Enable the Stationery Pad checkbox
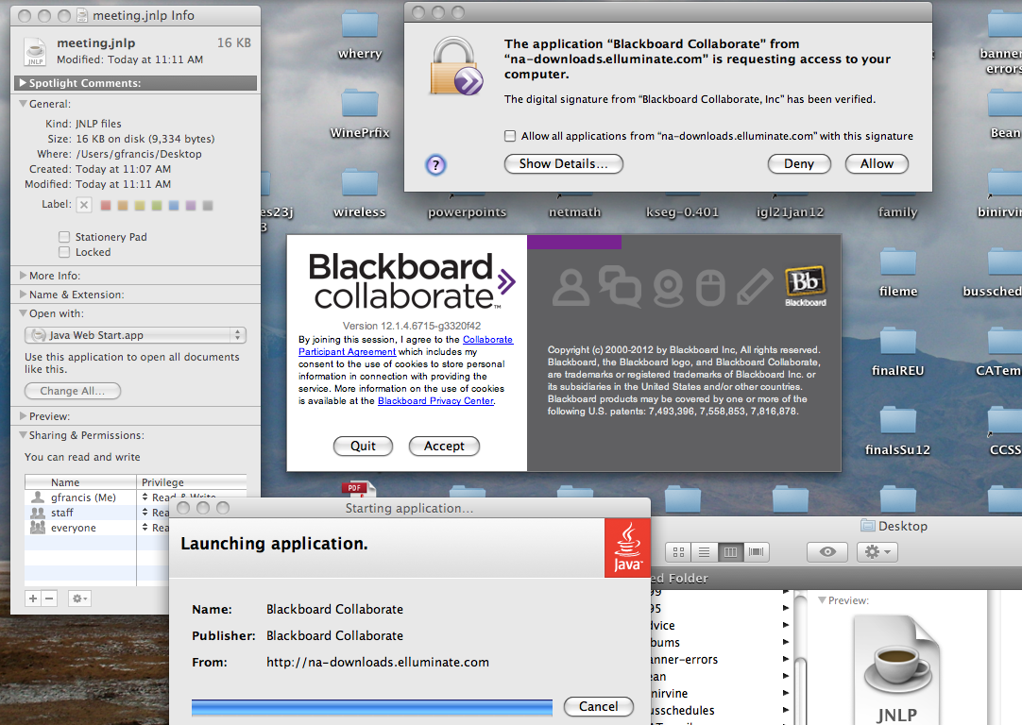The height and width of the screenshot is (725, 1022). point(64,237)
